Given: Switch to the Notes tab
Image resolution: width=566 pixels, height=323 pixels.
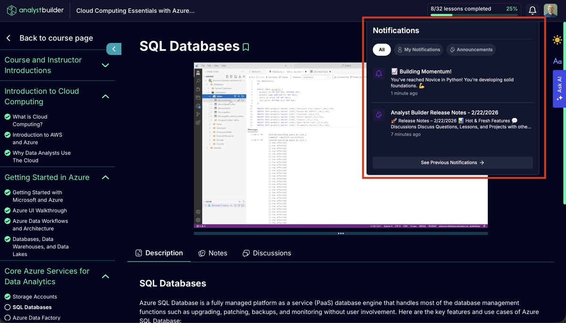Looking at the screenshot, I should point(213,253).
